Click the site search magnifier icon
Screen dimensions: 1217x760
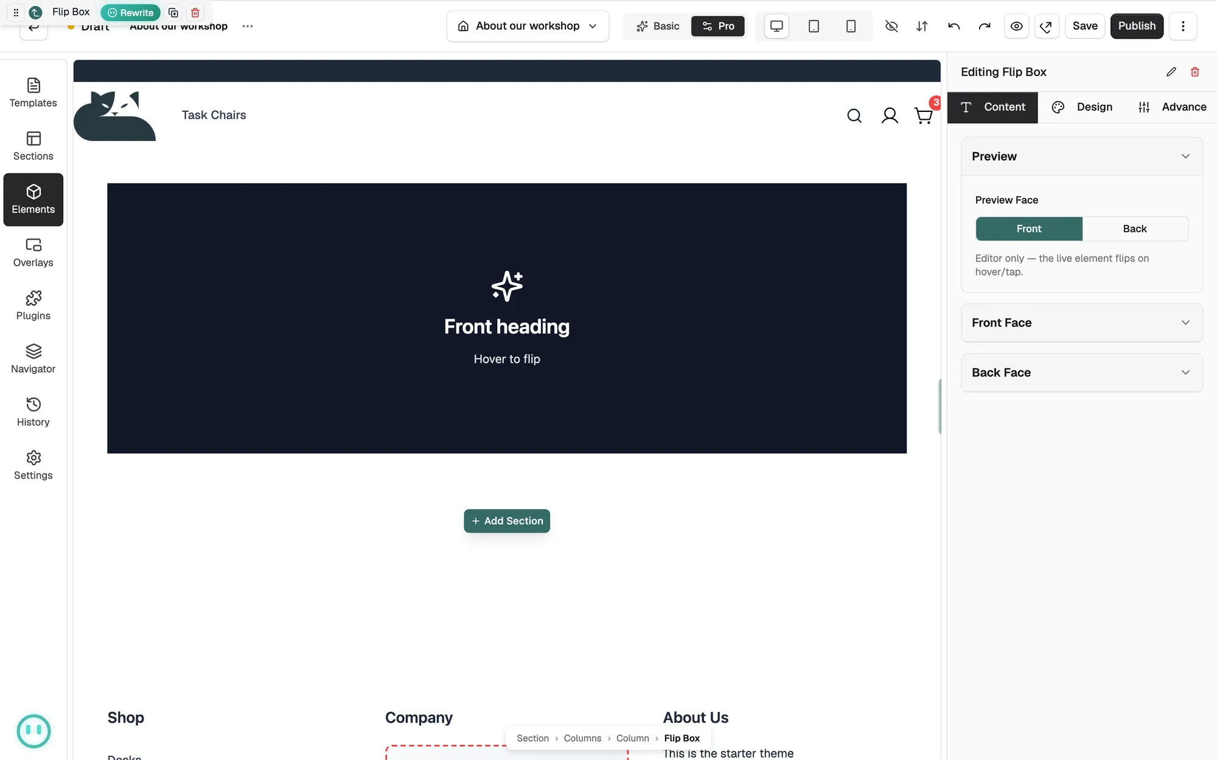[x=854, y=116]
